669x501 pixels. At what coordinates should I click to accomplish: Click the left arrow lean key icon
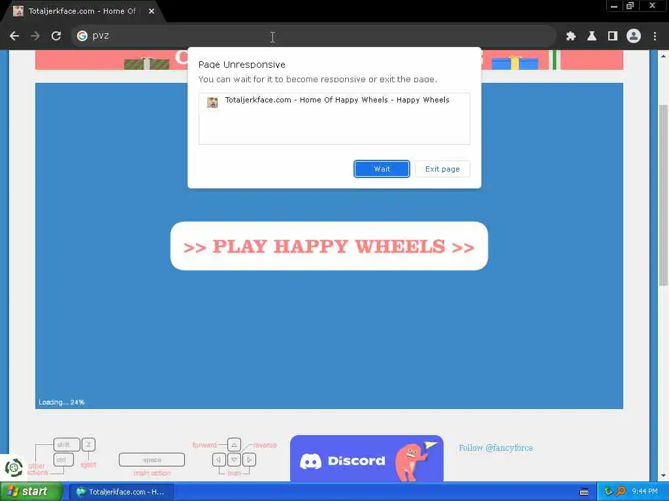tap(219, 460)
